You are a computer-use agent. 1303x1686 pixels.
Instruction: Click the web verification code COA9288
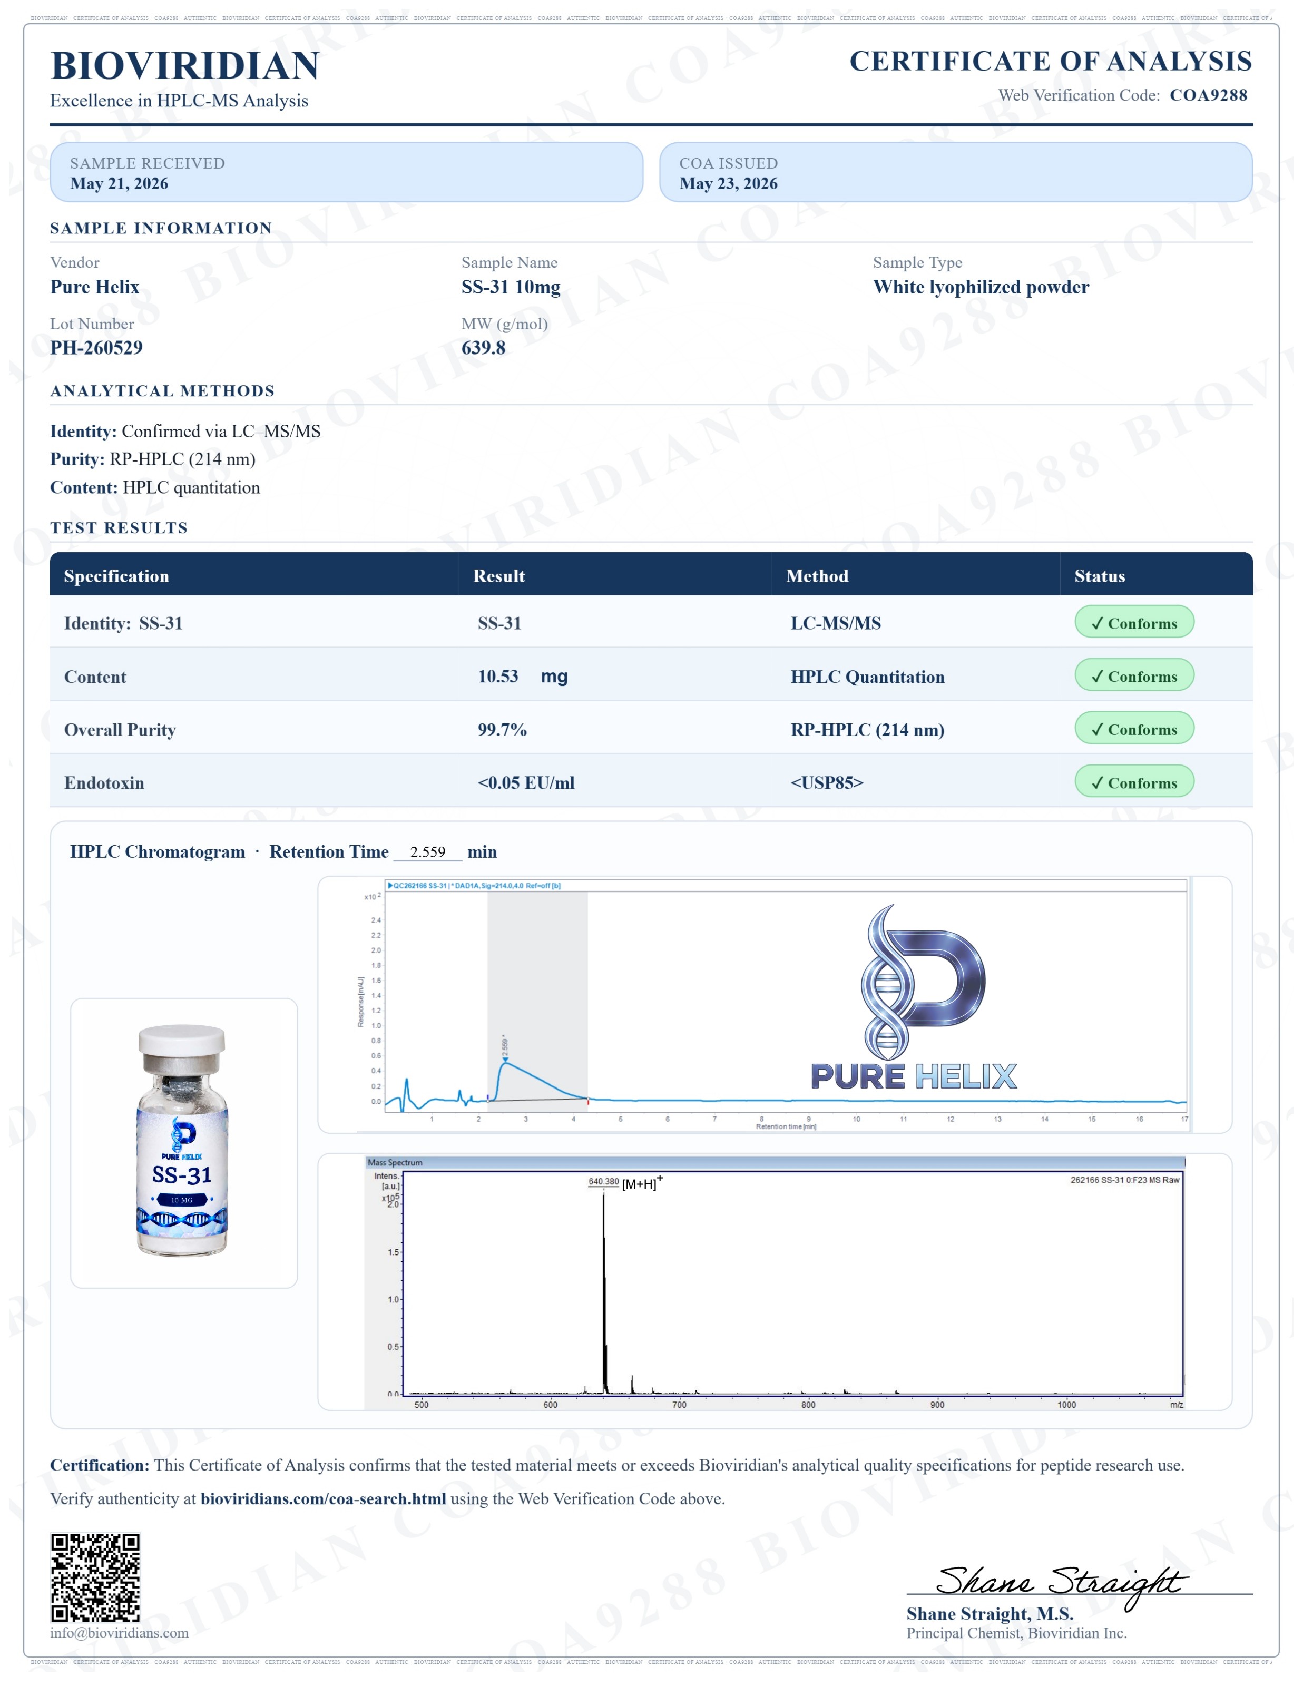[x=1208, y=95]
